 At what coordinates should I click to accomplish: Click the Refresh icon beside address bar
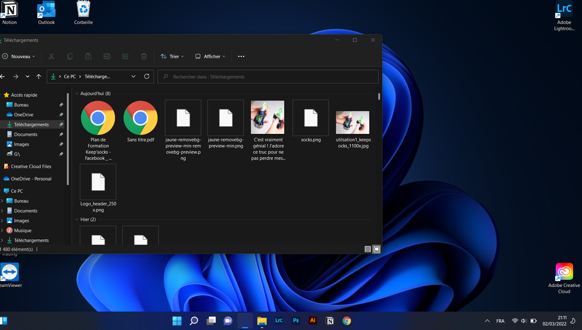pos(147,76)
